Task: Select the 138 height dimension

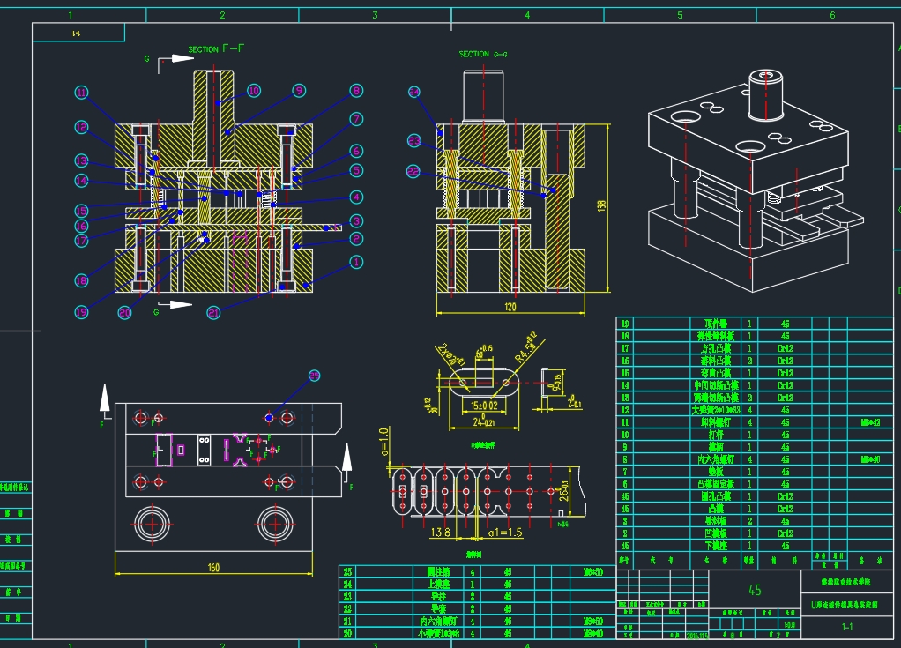Action: tap(601, 205)
